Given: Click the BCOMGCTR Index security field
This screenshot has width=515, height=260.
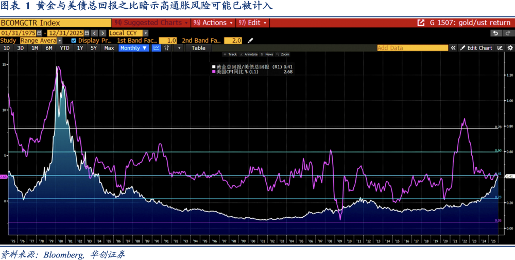Looking at the screenshot, I should tap(56, 23).
